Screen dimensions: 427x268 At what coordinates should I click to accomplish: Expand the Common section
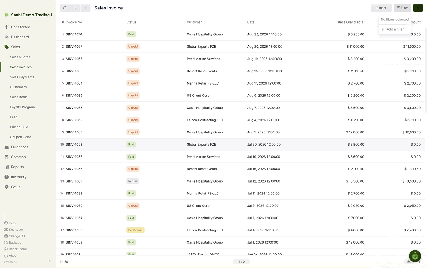point(18,157)
